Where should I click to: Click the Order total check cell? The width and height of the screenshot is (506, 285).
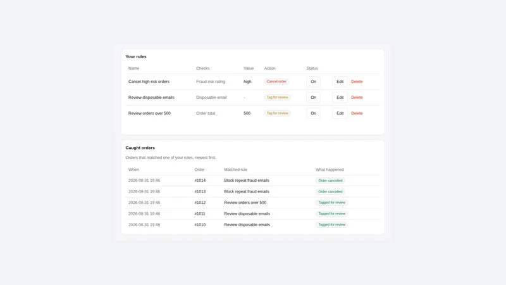click(206, 113)
